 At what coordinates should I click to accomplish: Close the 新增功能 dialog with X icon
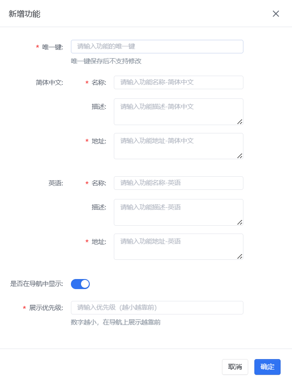pyautogui.click(x=276, y=14)
